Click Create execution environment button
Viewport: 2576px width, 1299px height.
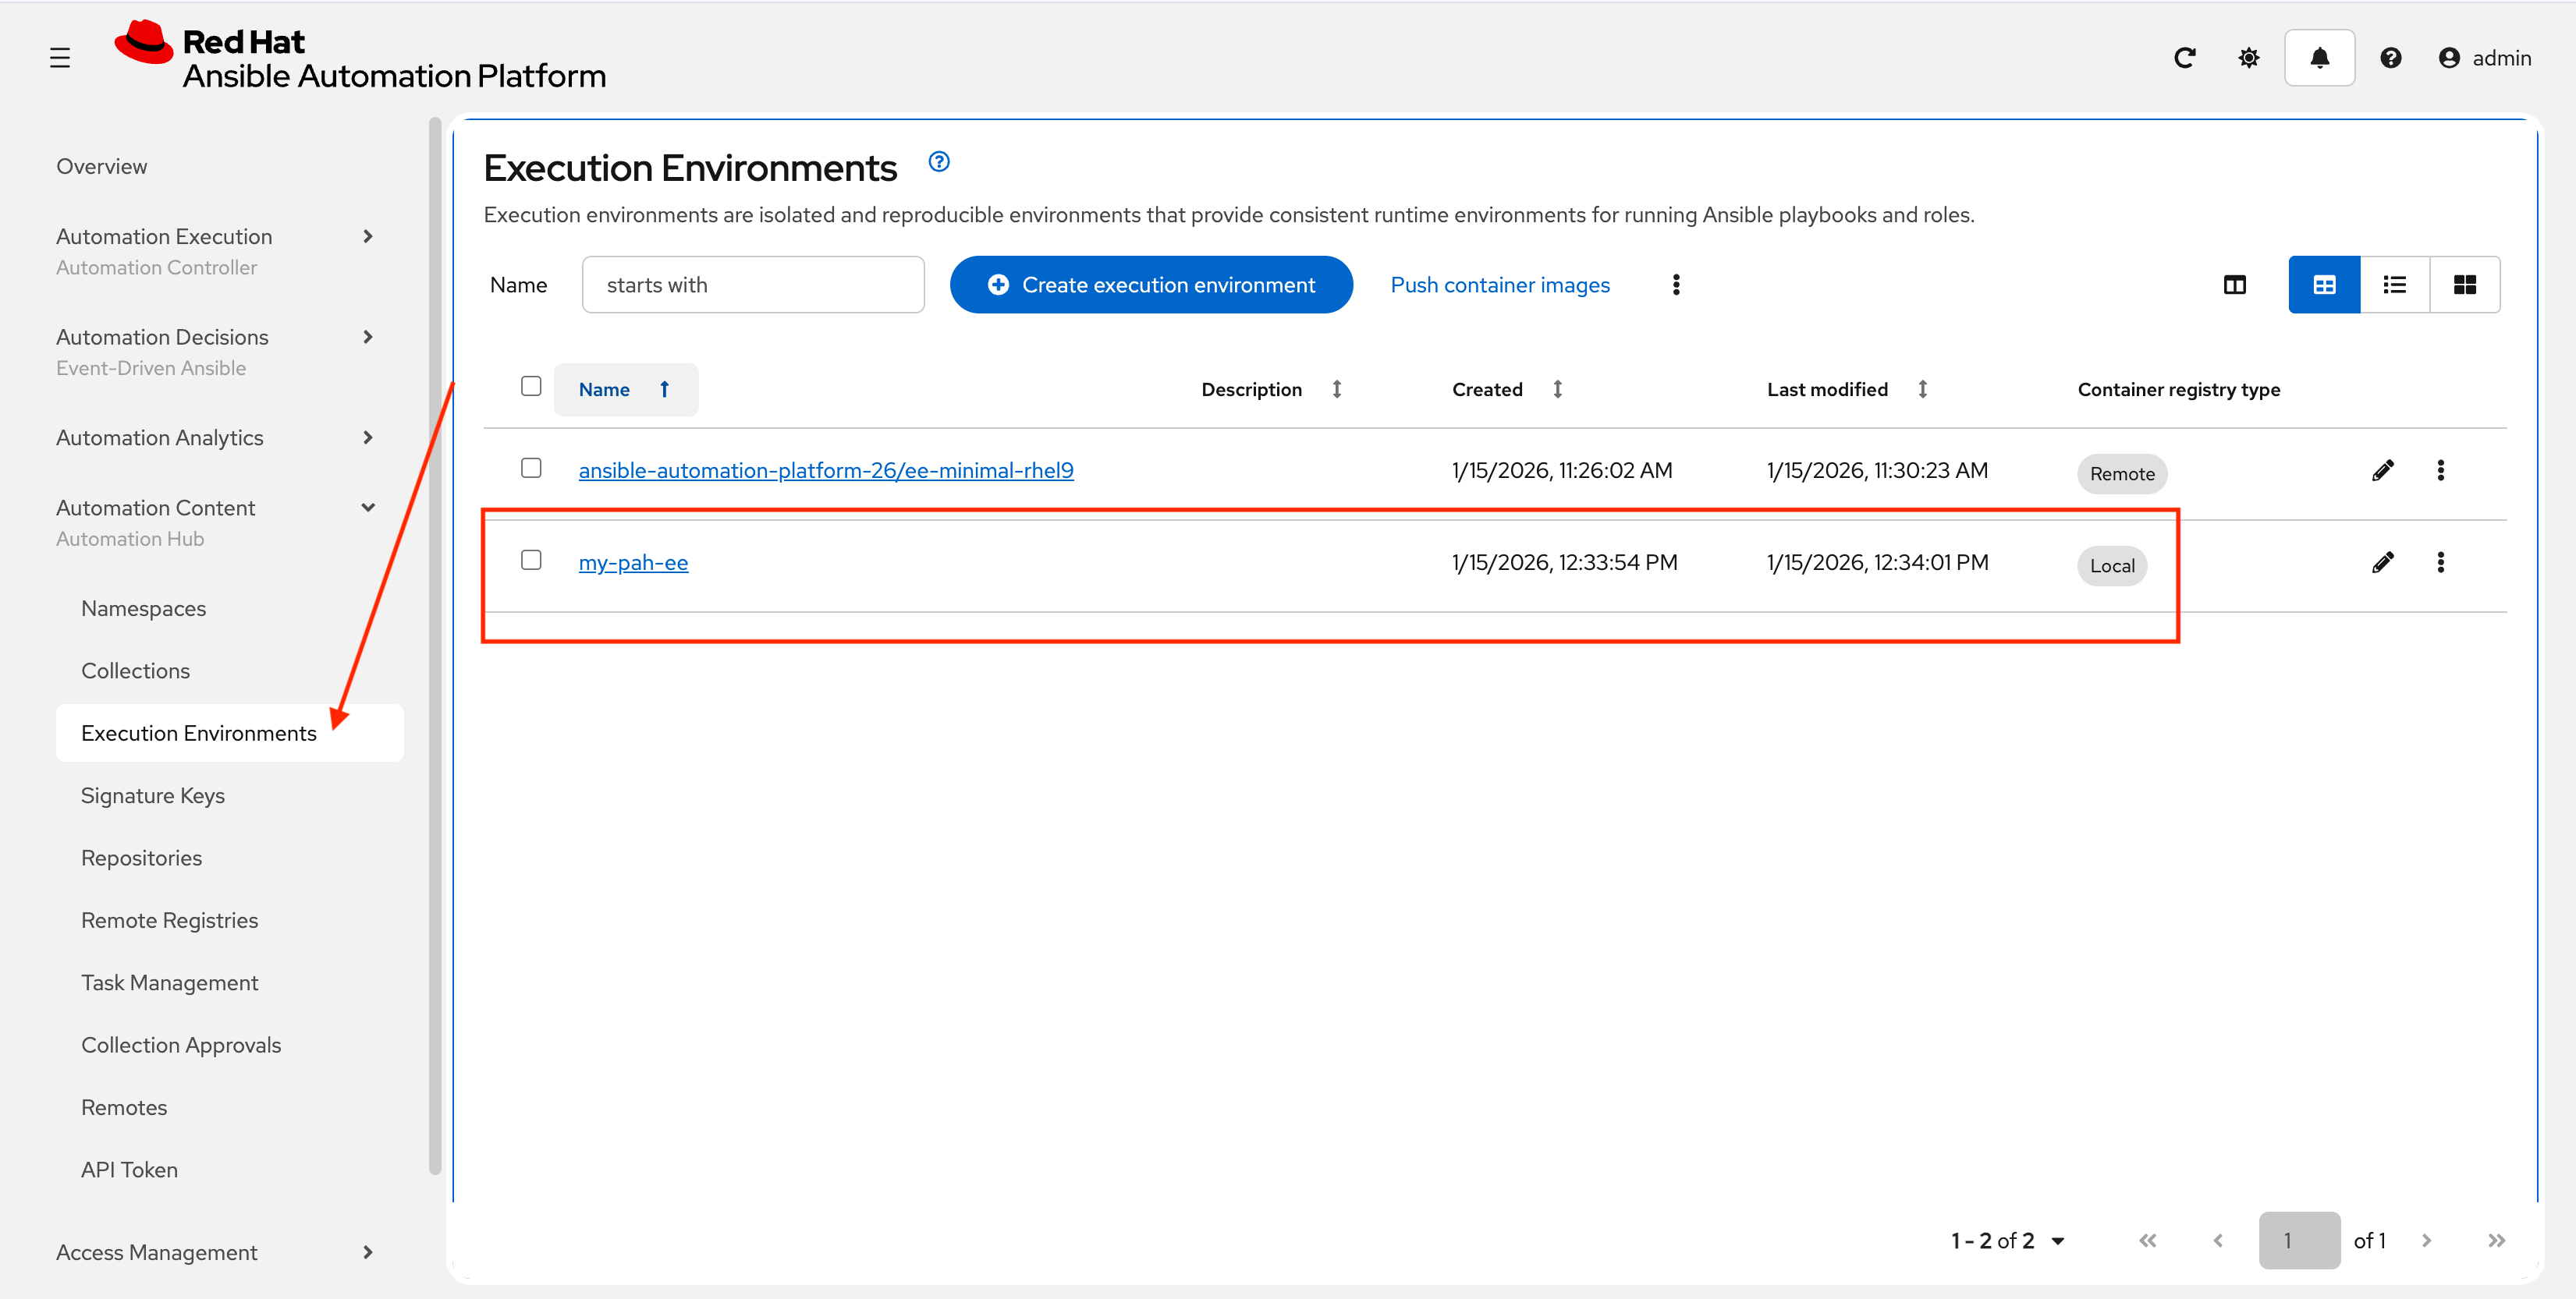1151,285
